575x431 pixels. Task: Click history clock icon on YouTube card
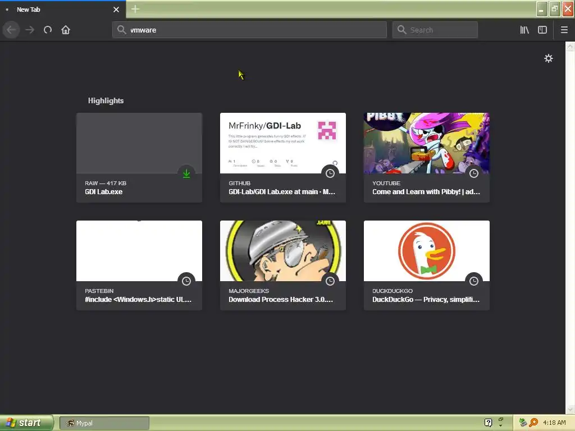(474, 173)
